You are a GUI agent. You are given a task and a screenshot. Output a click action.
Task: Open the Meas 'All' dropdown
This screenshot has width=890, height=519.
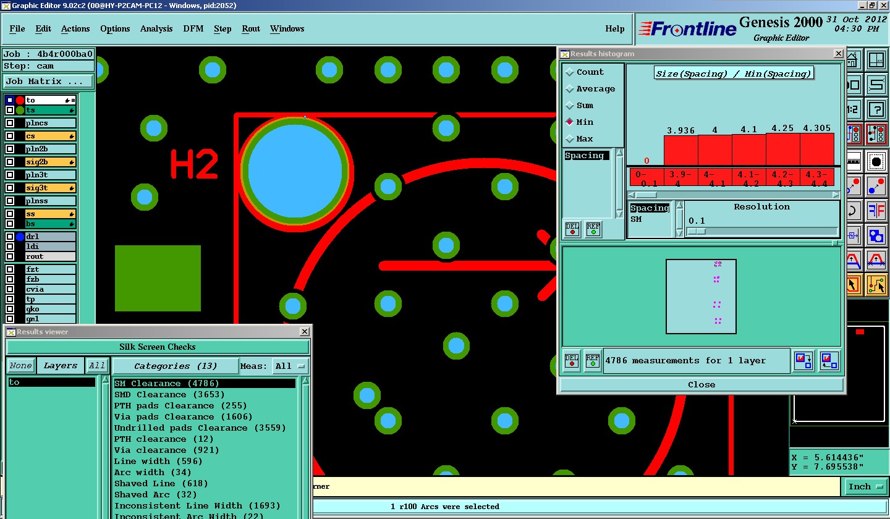tap(290, 366)
